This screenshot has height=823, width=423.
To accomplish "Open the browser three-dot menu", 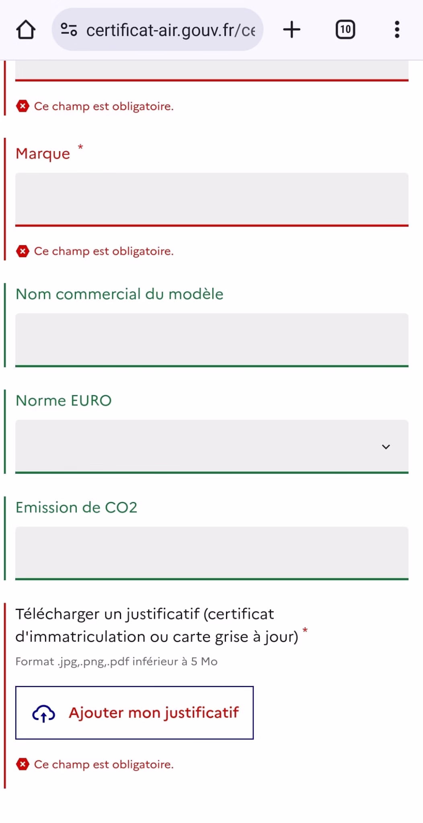I will tap(397, 29).
